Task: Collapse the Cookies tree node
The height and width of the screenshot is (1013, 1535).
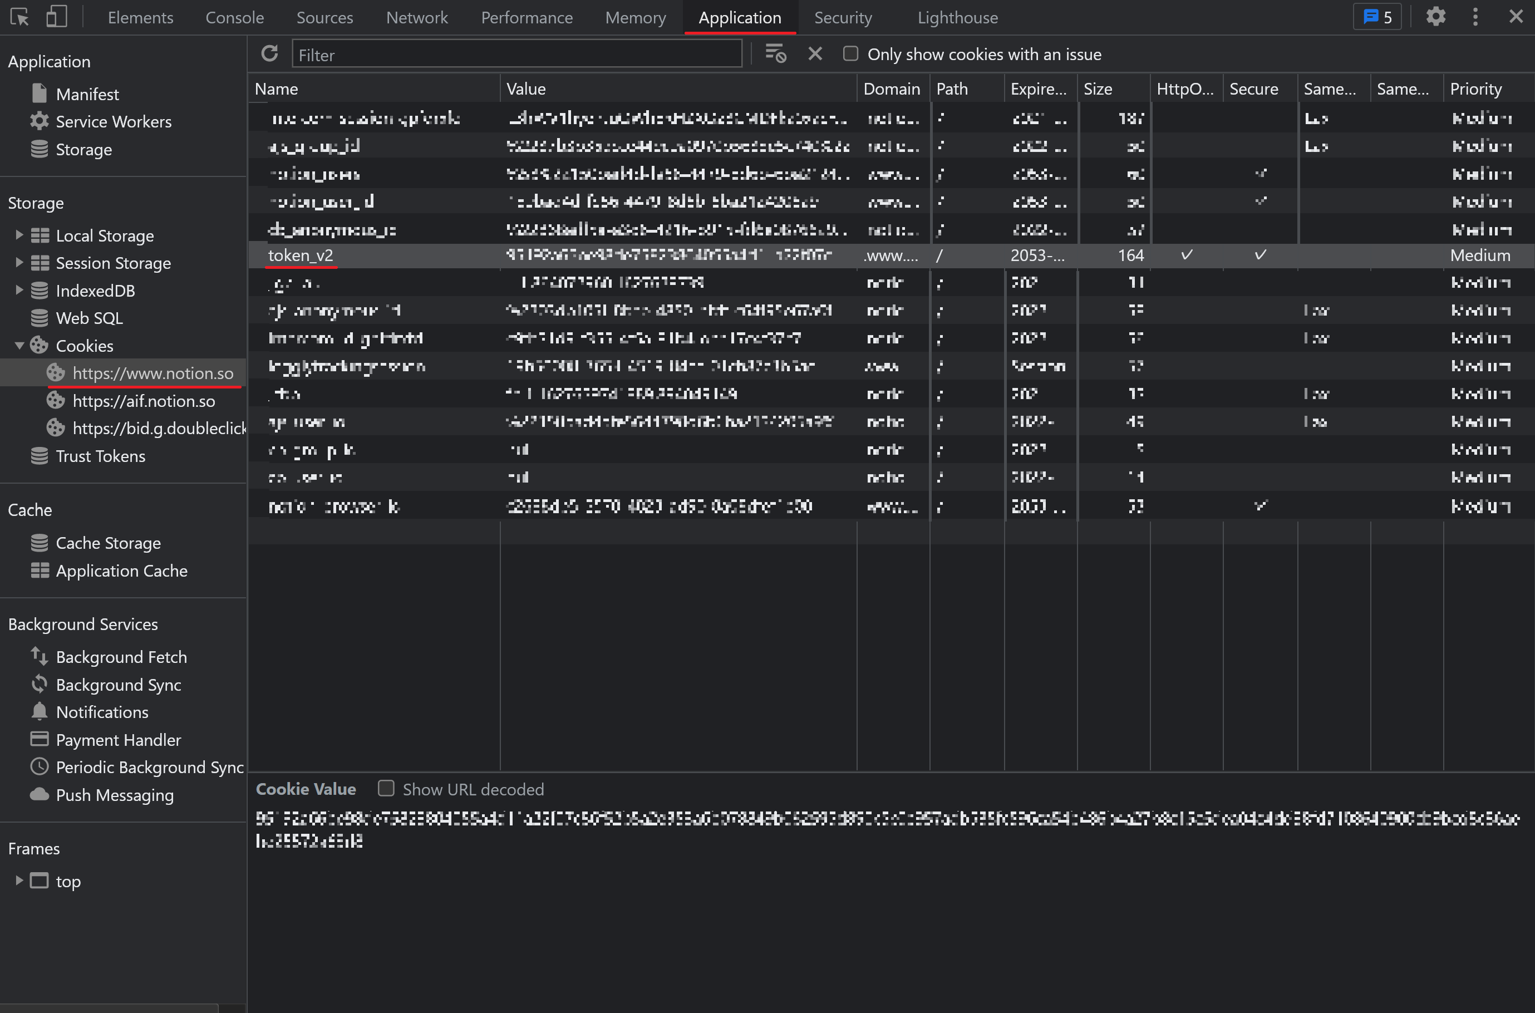Action: 19,346
